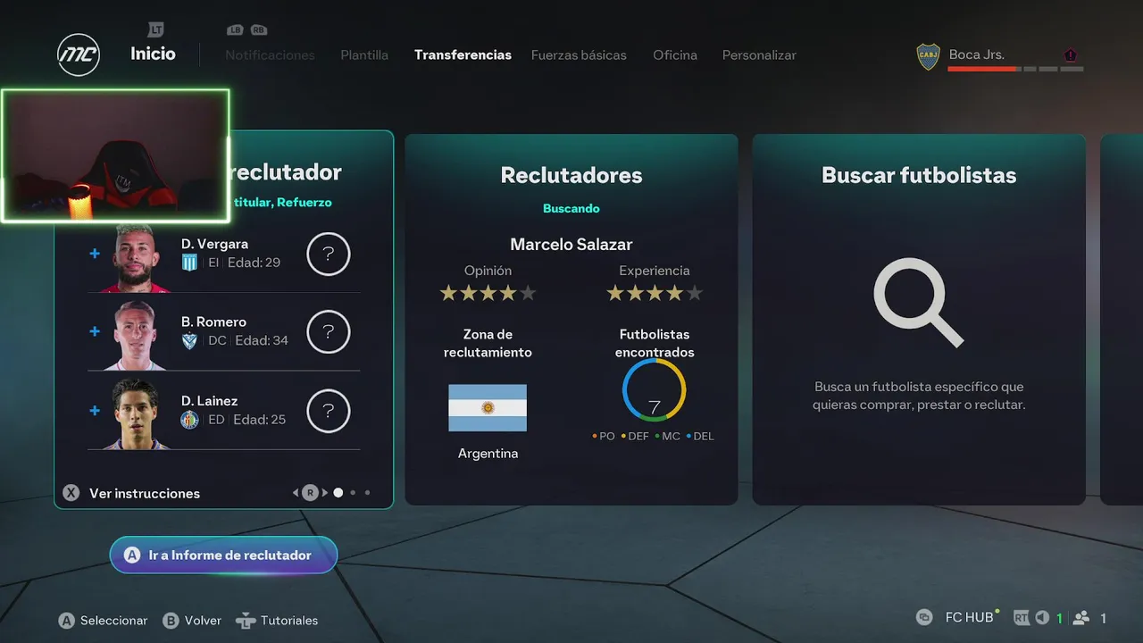This screenshot has height=643, width=1143.
Task: Select the second page indicator dot
Action: [x=353, y=492]
